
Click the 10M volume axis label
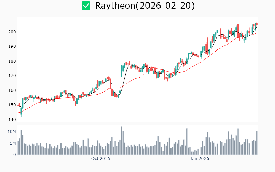click(x=11, y=132)
